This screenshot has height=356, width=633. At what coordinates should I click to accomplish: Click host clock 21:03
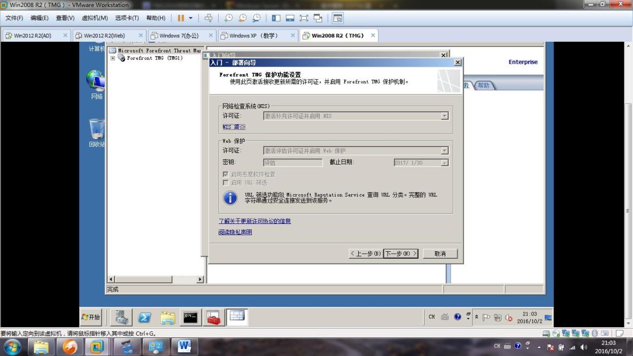click(608, 343)
